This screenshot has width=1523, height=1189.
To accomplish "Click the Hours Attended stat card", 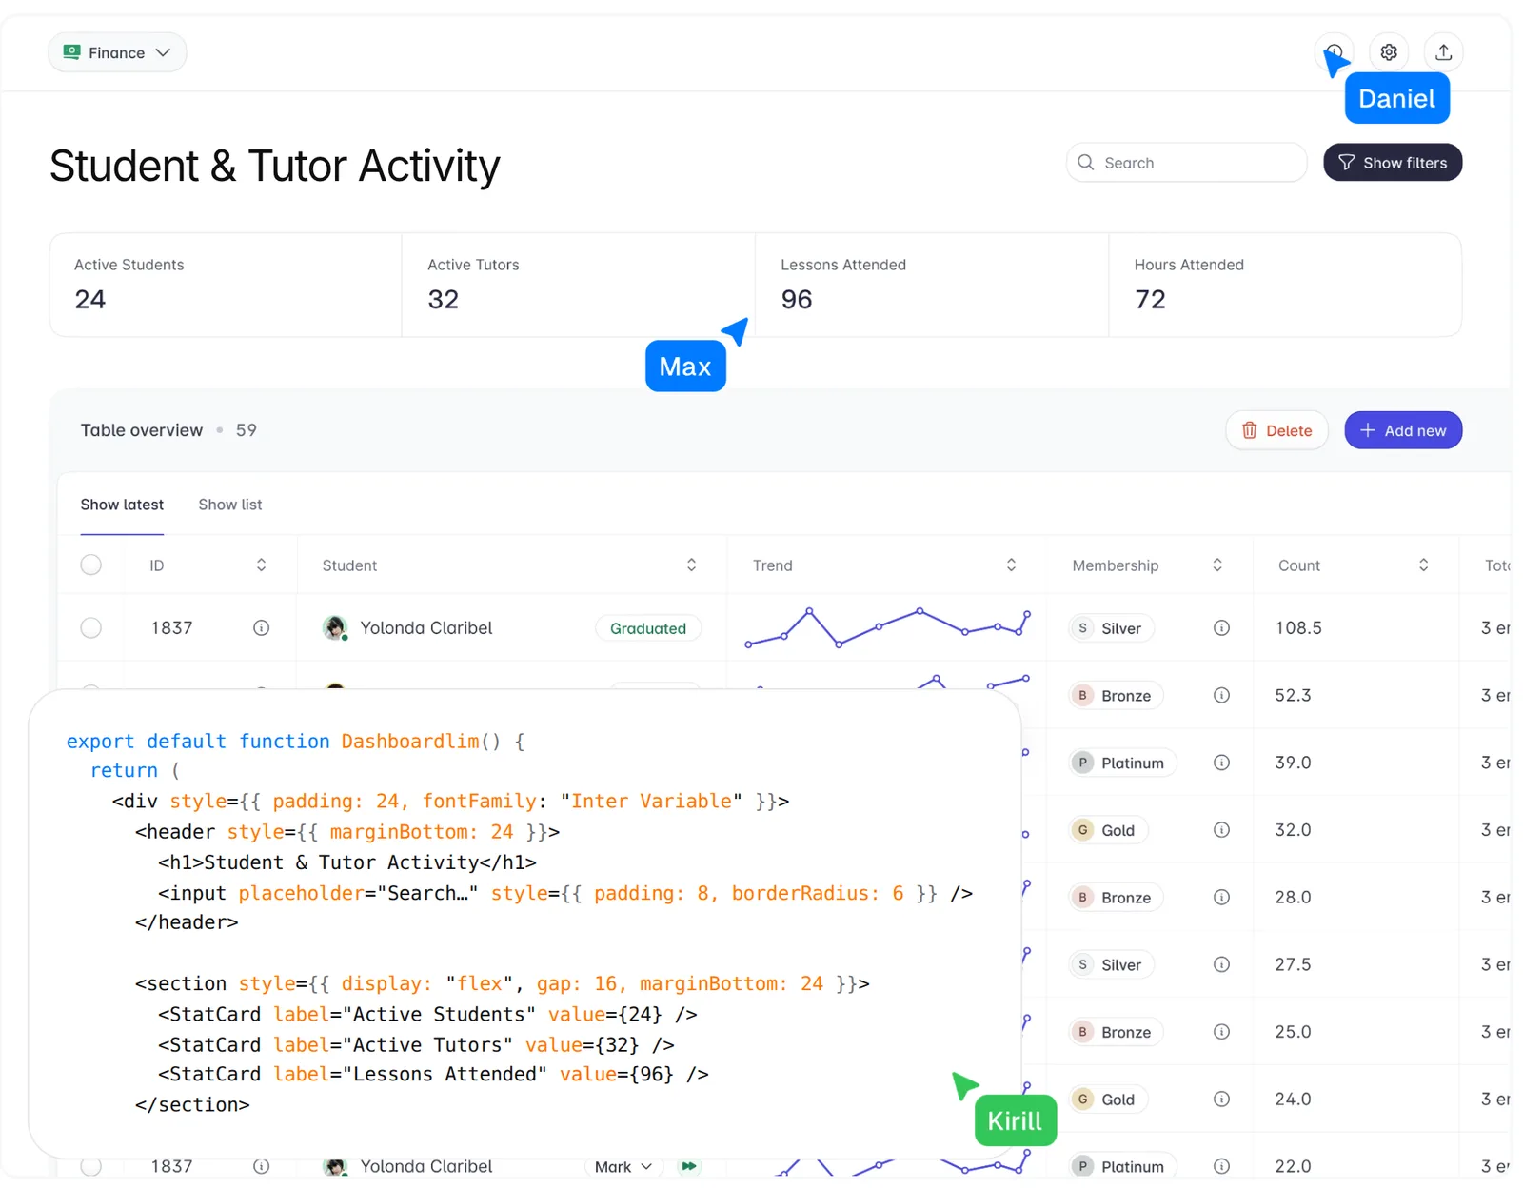I will pyautogui.click(x=1285, y=285).
